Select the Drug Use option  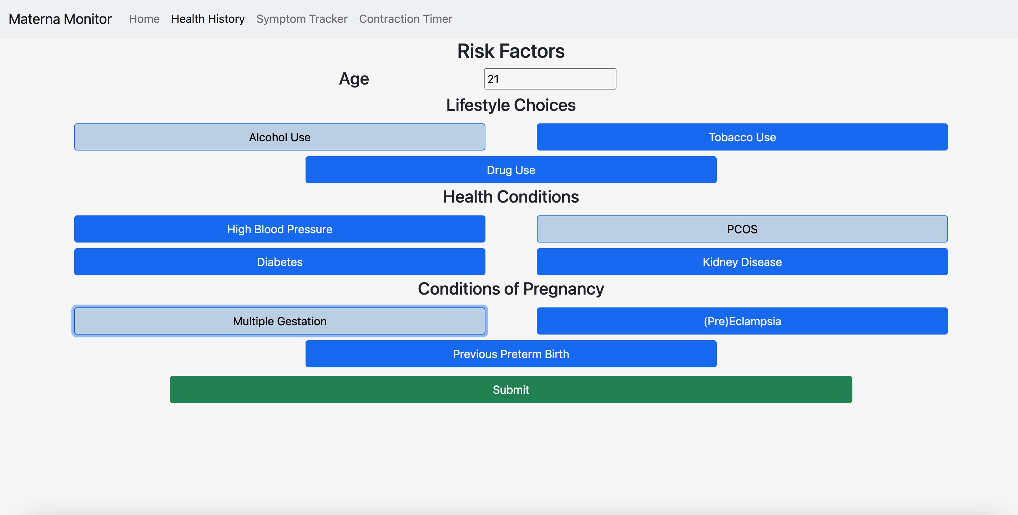511,170
